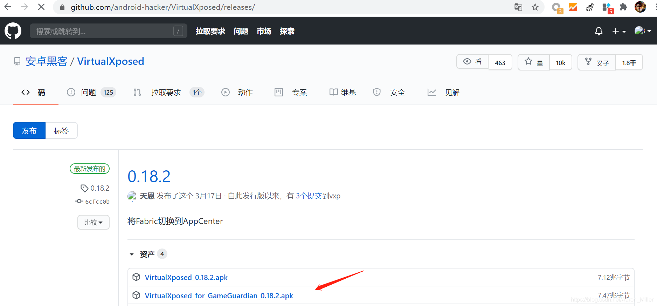
Task: Switch to the 见解 insights tab
Action: pos(443,92)
